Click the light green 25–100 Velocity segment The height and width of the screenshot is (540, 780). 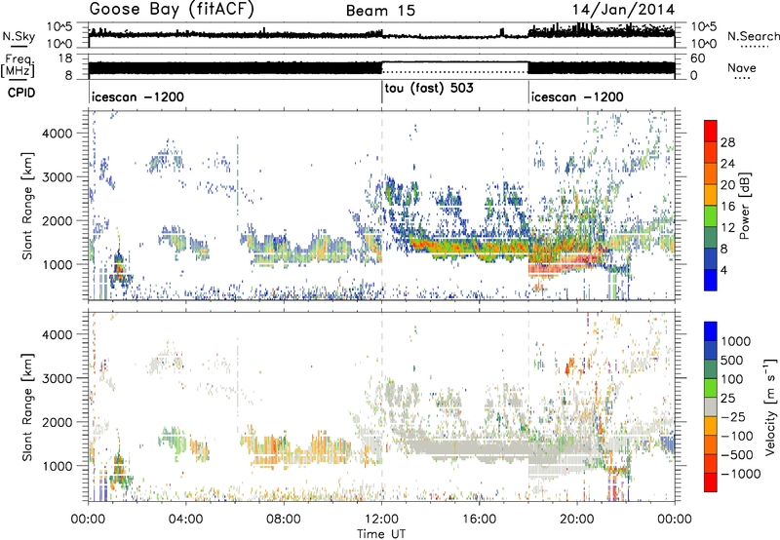coord(711,389)
